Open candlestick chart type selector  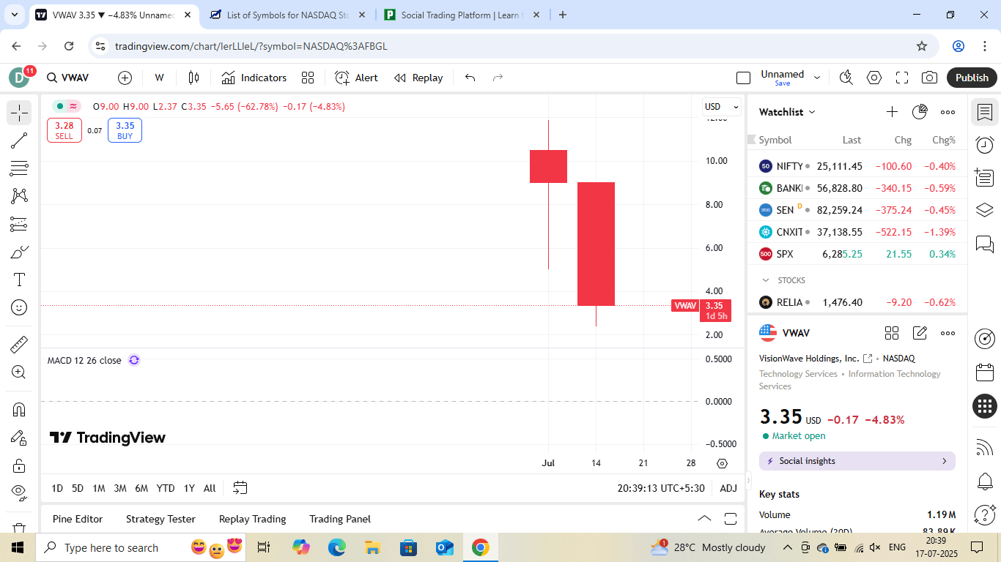click(x=193, y=78)
